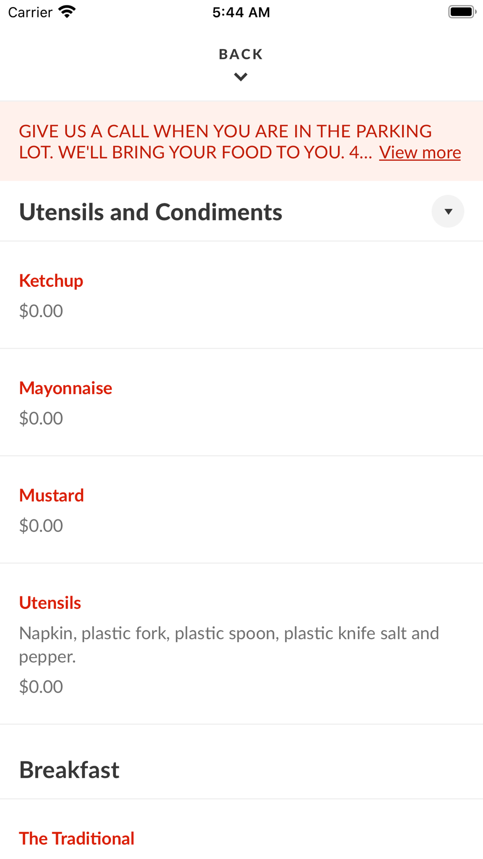This screenshot has height=859, width=483.
Task: Tap the Utensils and Condiments heading
Action: point(151,212)
